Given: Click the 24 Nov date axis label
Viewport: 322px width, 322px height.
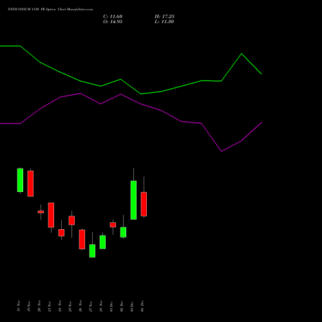Looking at the screenshot, I should click(x=60, y=306).
